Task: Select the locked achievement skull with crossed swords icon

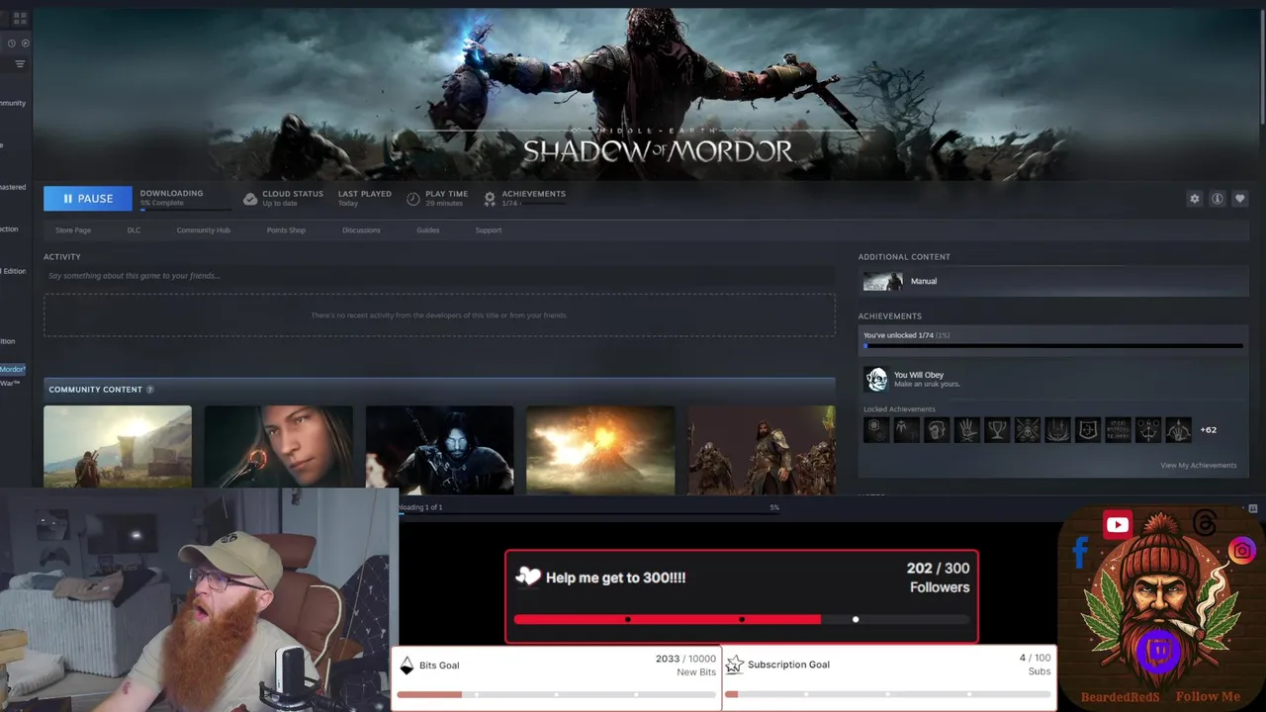Action: (1027, 430)
